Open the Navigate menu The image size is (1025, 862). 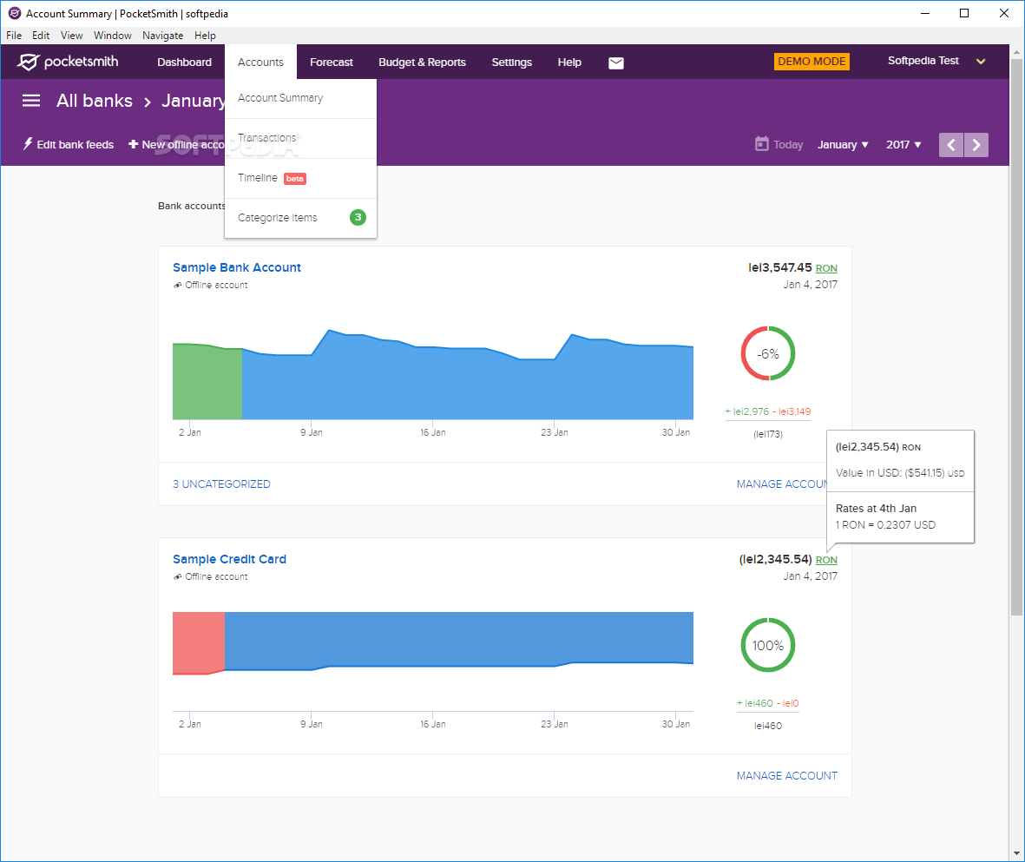click(x=163, y=36)
